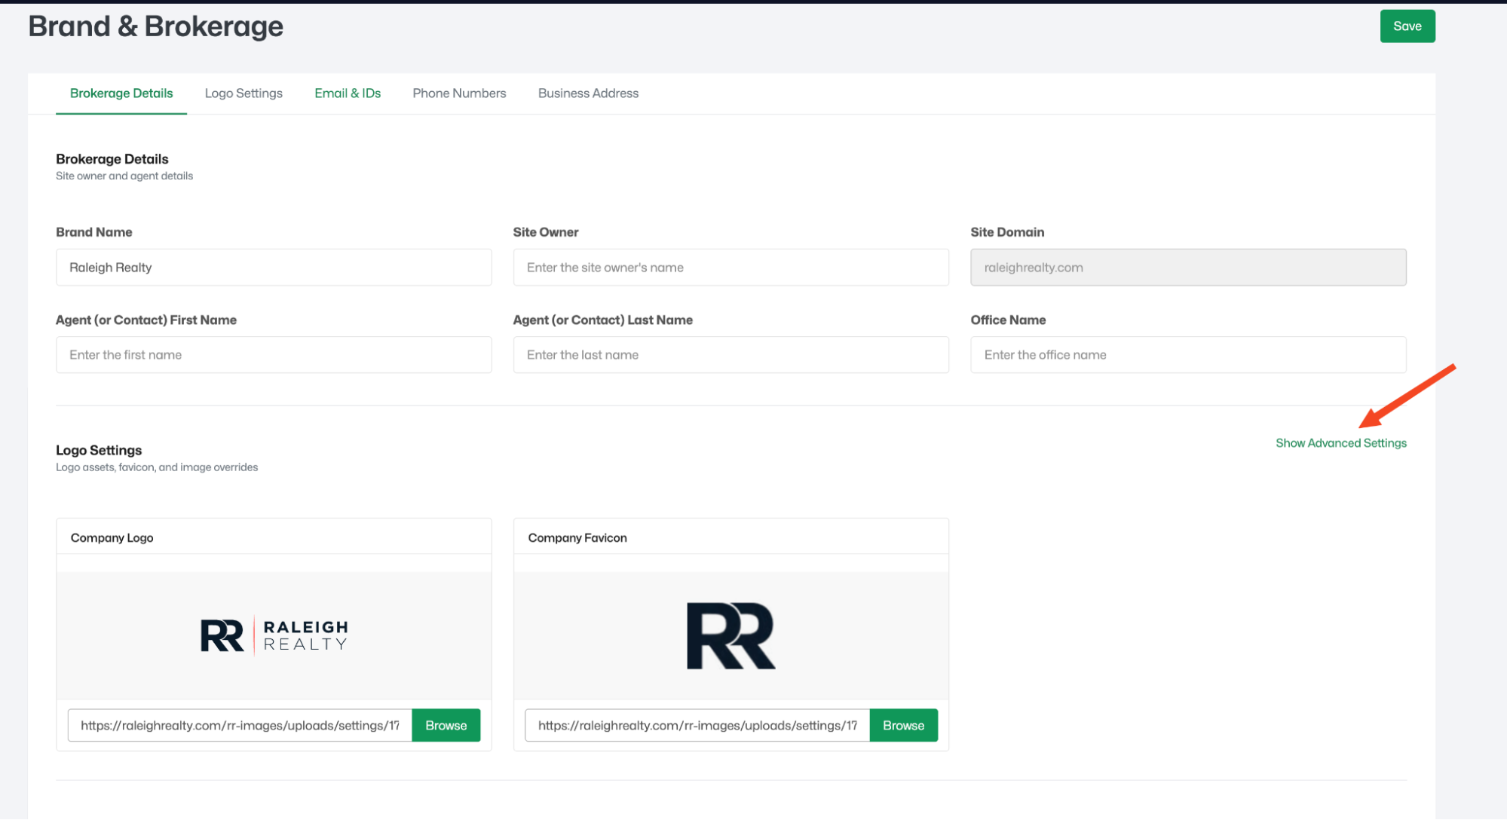Click the green Save button

point(1407,26)
